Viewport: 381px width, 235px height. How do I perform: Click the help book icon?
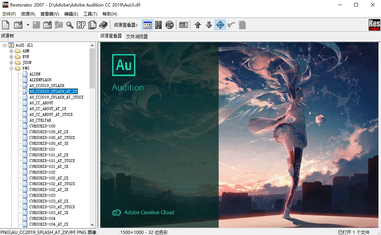tap(103, 25)
